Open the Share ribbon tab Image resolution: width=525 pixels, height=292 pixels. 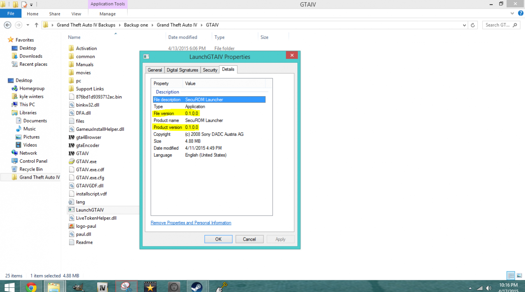[x=54, y=14]
